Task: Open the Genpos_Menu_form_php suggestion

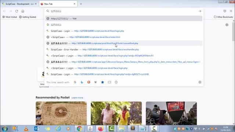Action: click(x=124, y=62)
